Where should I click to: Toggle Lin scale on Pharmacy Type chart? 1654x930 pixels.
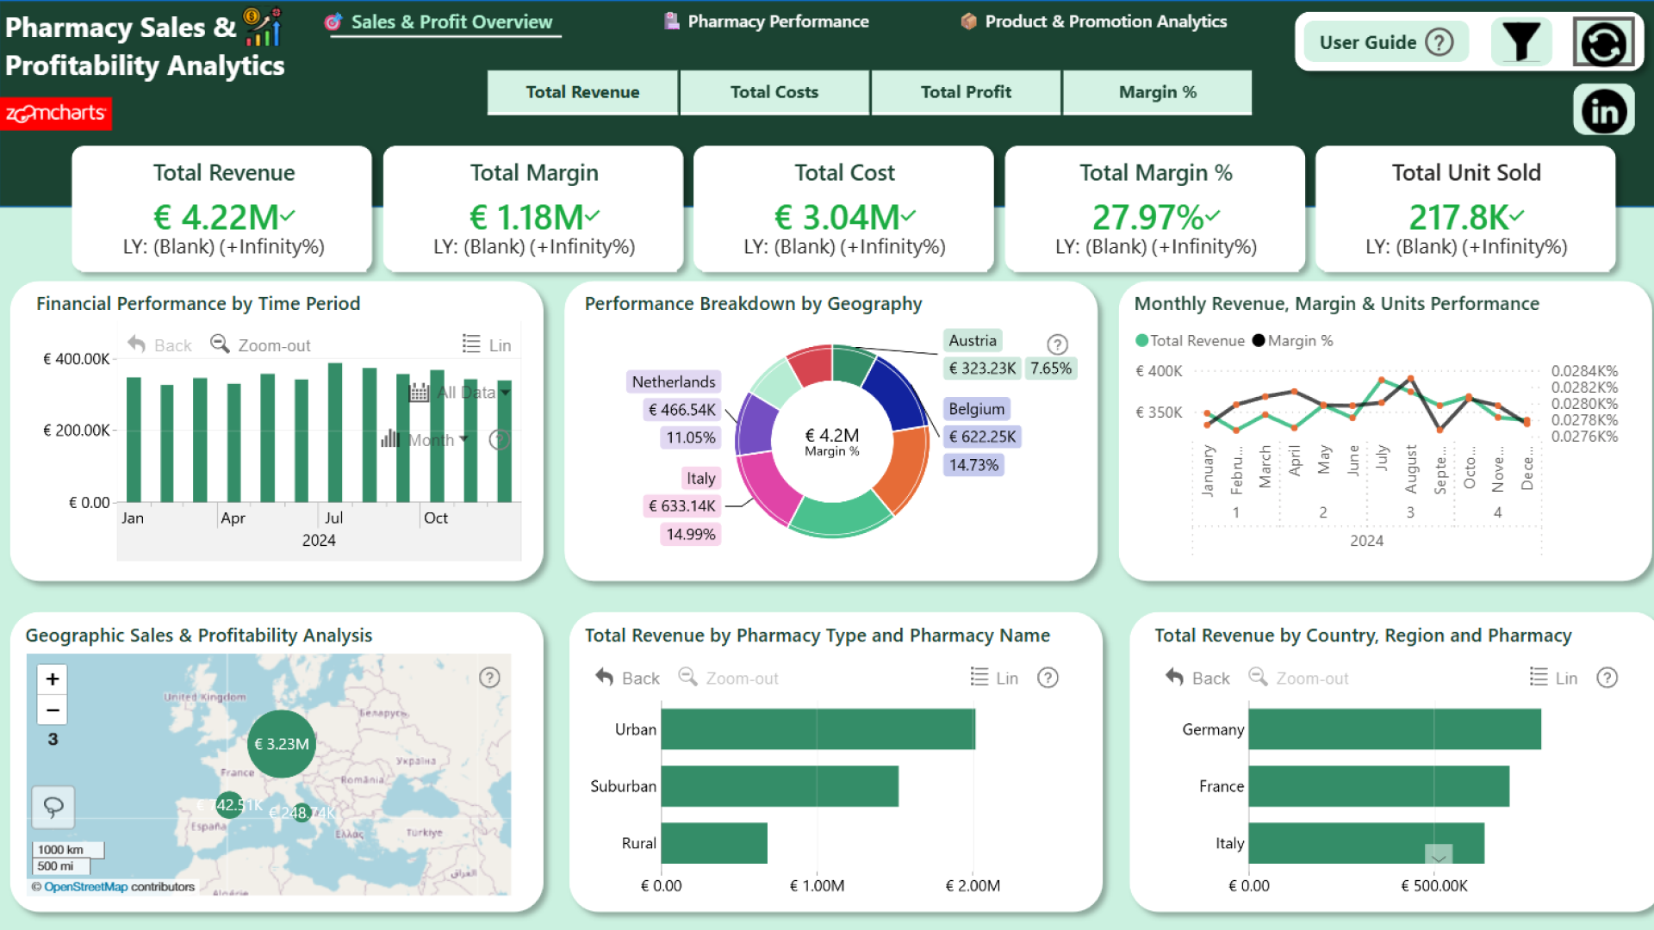(994, 678)
